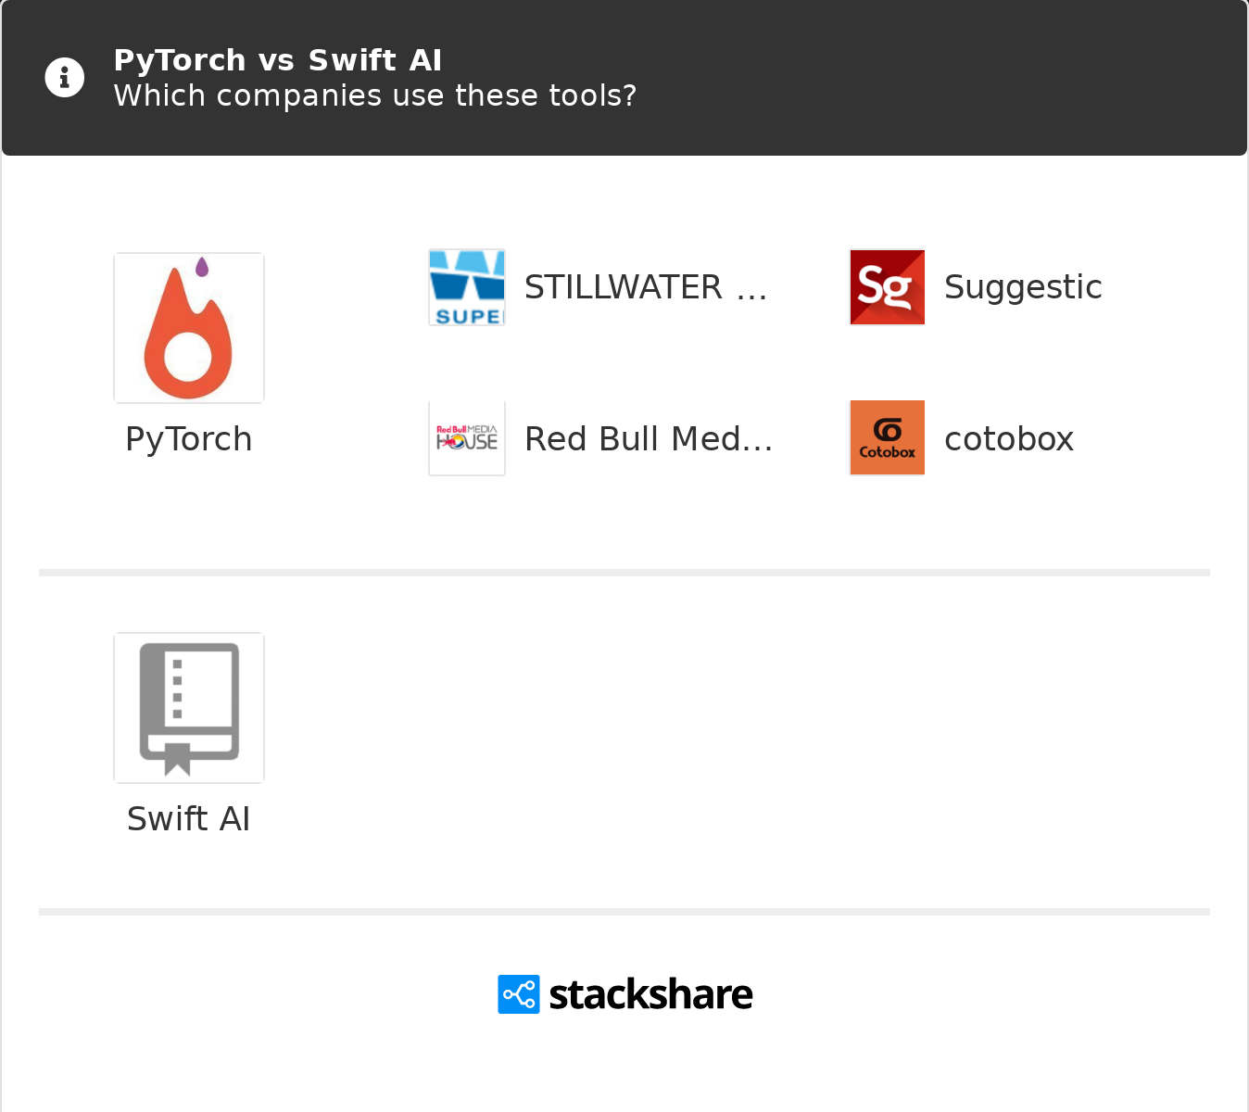
Task: Open the Suggestic company name link
Action: [1023, 287]
